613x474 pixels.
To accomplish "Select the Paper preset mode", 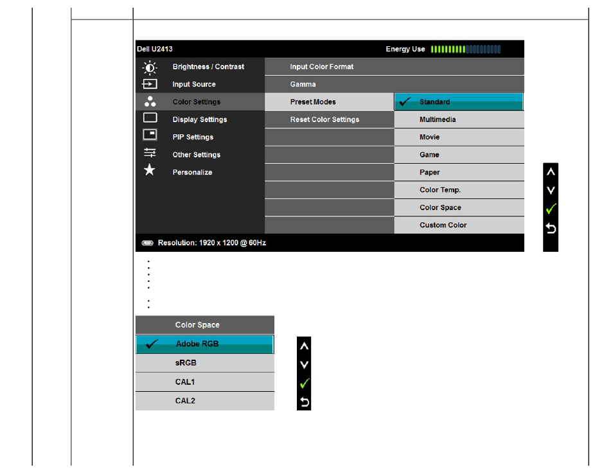I will 459,172.
